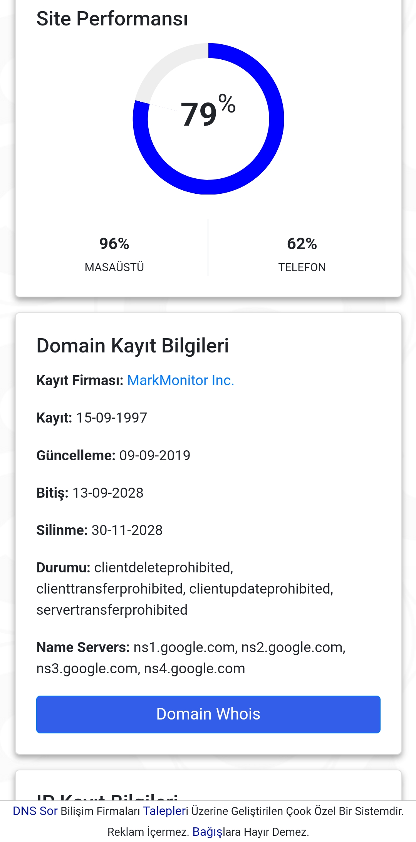This screenshot has height=842, width=416.
Task: Click the Site Performansı heading
Action: coord(112,18)
